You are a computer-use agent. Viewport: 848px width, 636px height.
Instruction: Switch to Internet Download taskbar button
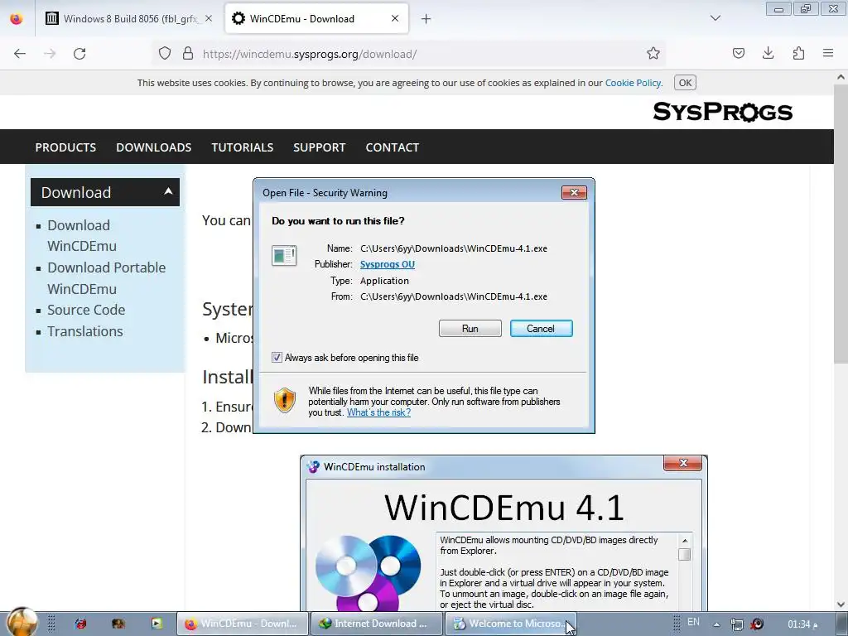pyautogui.click(x=377, y=624)
